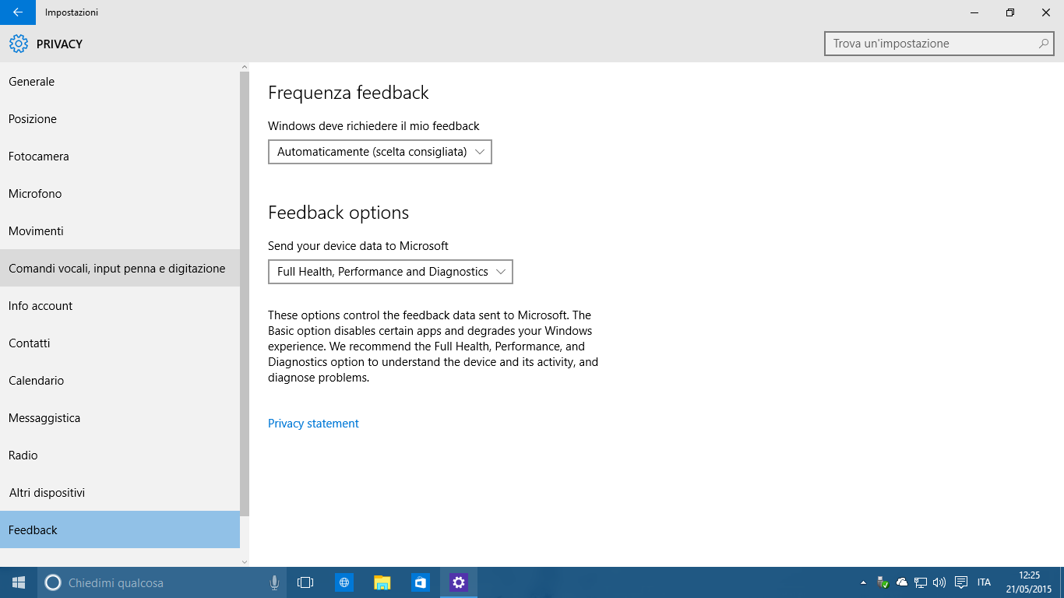This screenshot has width=1064, height=598.
Task: Open the Store from the taskbar
Action: point(421,582)
